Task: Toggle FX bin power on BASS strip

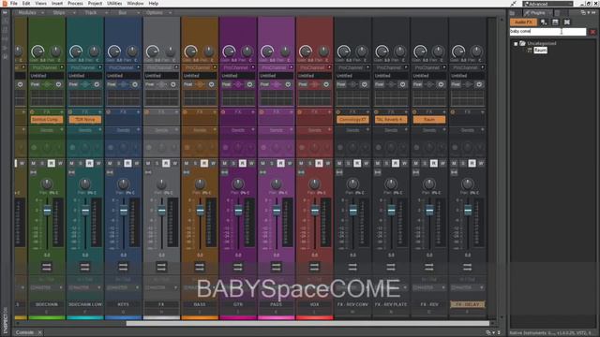Action: [x=186, y=112]
